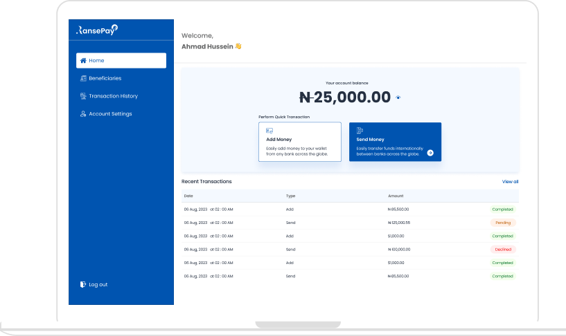Click the Home house icon
The image size is (566, 336).
pos(83,61)
